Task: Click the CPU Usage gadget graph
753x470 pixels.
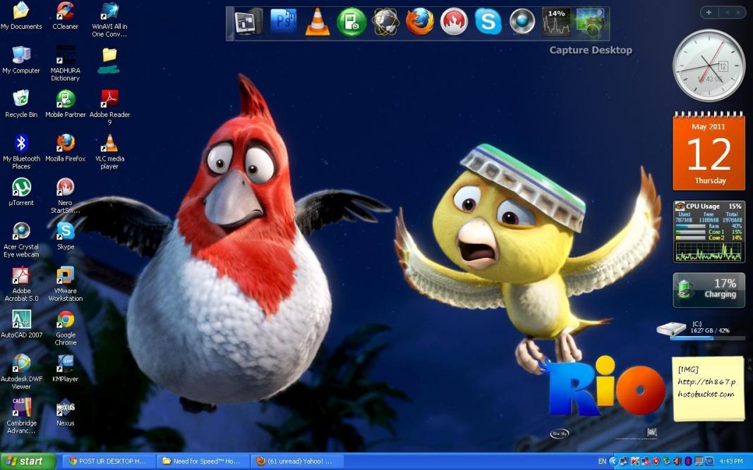Action: (x=709, y=252)
